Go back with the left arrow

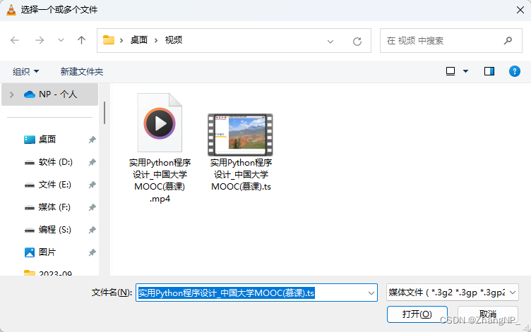coord(15,41)
